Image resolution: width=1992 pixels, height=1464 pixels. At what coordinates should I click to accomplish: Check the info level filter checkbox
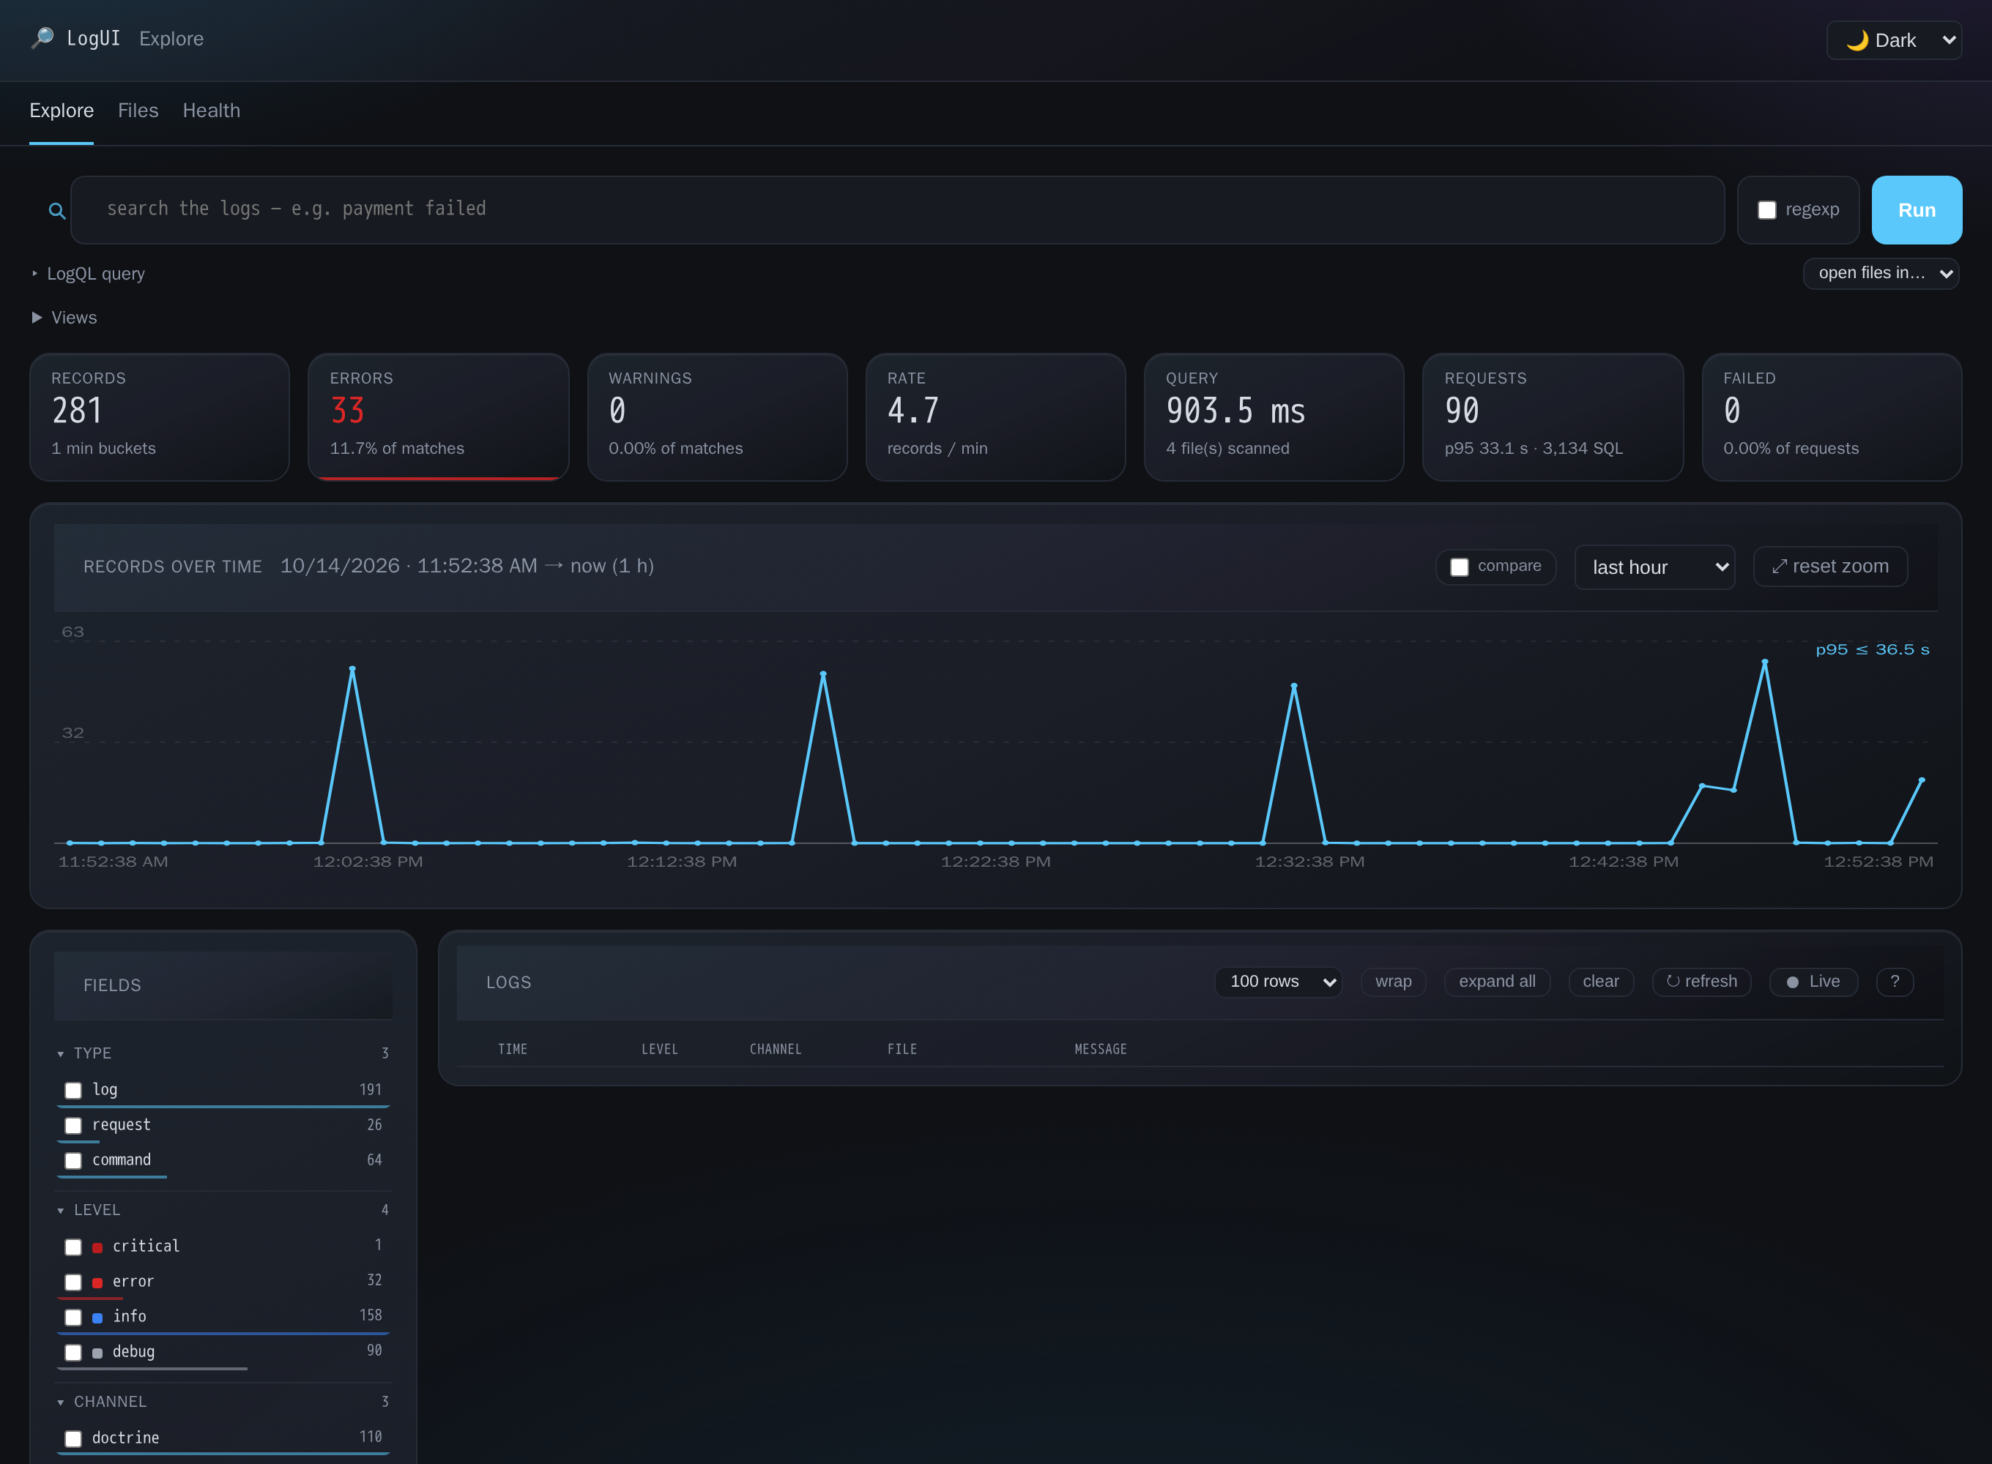point(73,1318)
